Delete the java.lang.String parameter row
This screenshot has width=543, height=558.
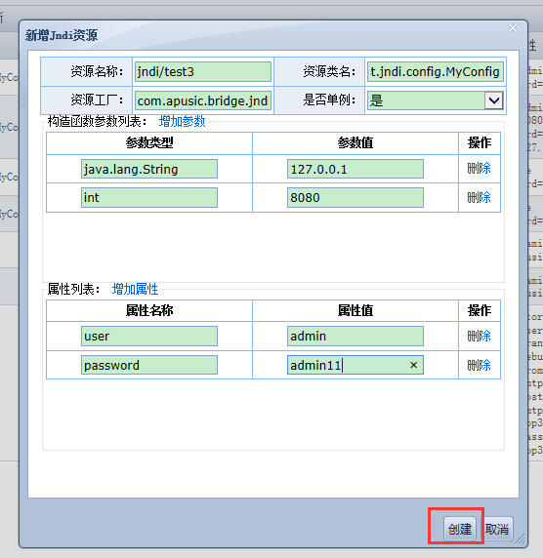point(479,168)
